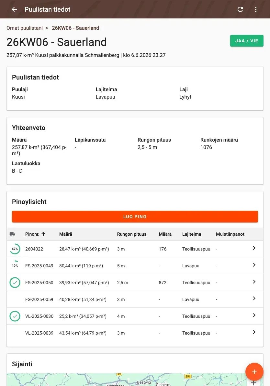Viewport: 270px width, 386px height.
Task: Expand row VL-2025-0039 with its chevron
Action: click(254, 332)
